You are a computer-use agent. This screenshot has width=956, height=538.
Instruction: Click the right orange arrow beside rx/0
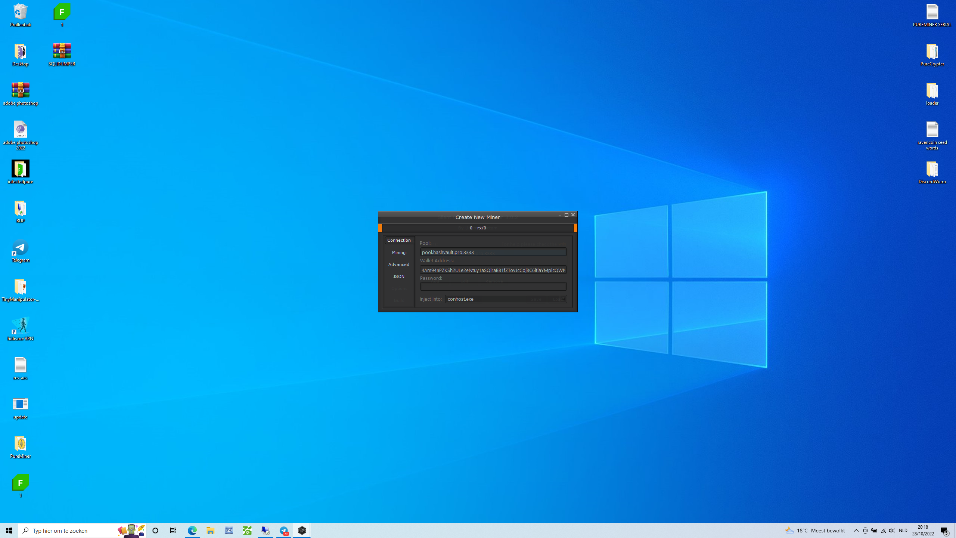tap(575, 228)
